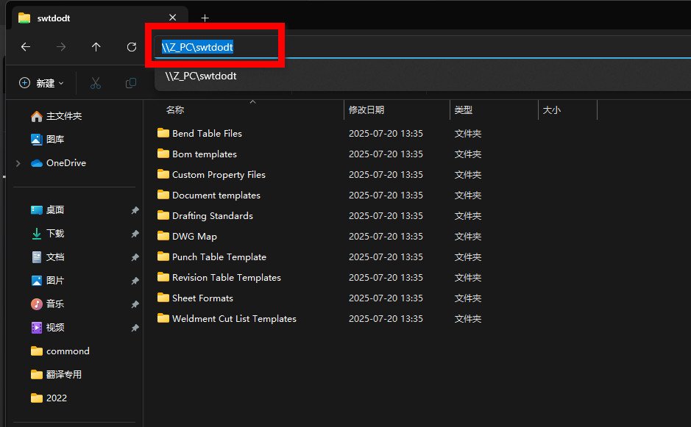This screenshot has width=691, height=427.
Task: Toggle the pin beside 下载
Action: [135, 234]
